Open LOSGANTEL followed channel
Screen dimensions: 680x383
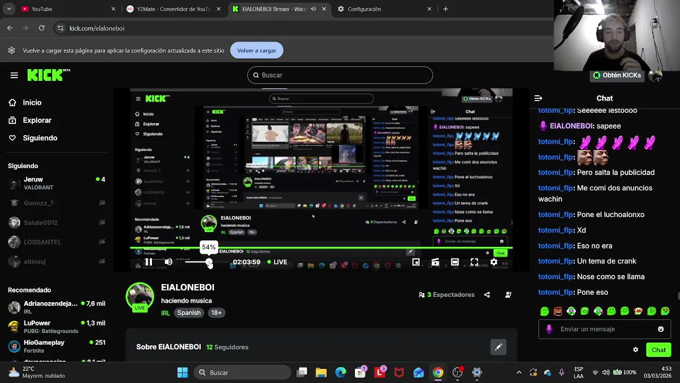[57, 242]
